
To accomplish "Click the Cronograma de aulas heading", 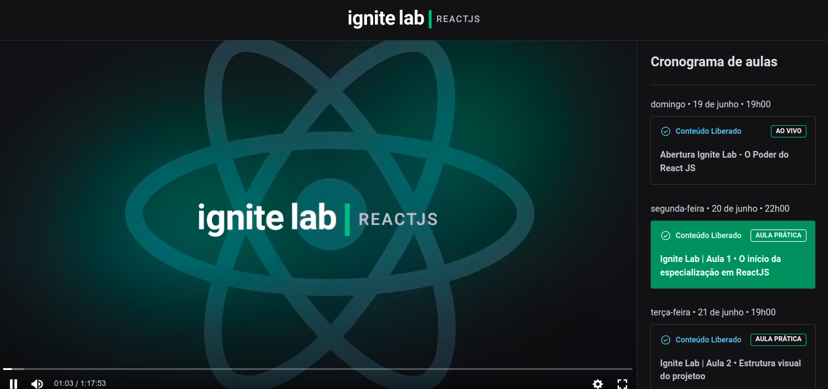I will [x=714, y=62].
